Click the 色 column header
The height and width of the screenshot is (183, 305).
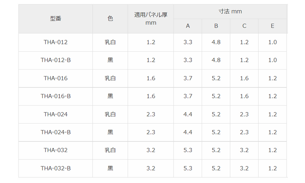click(110, 19)
